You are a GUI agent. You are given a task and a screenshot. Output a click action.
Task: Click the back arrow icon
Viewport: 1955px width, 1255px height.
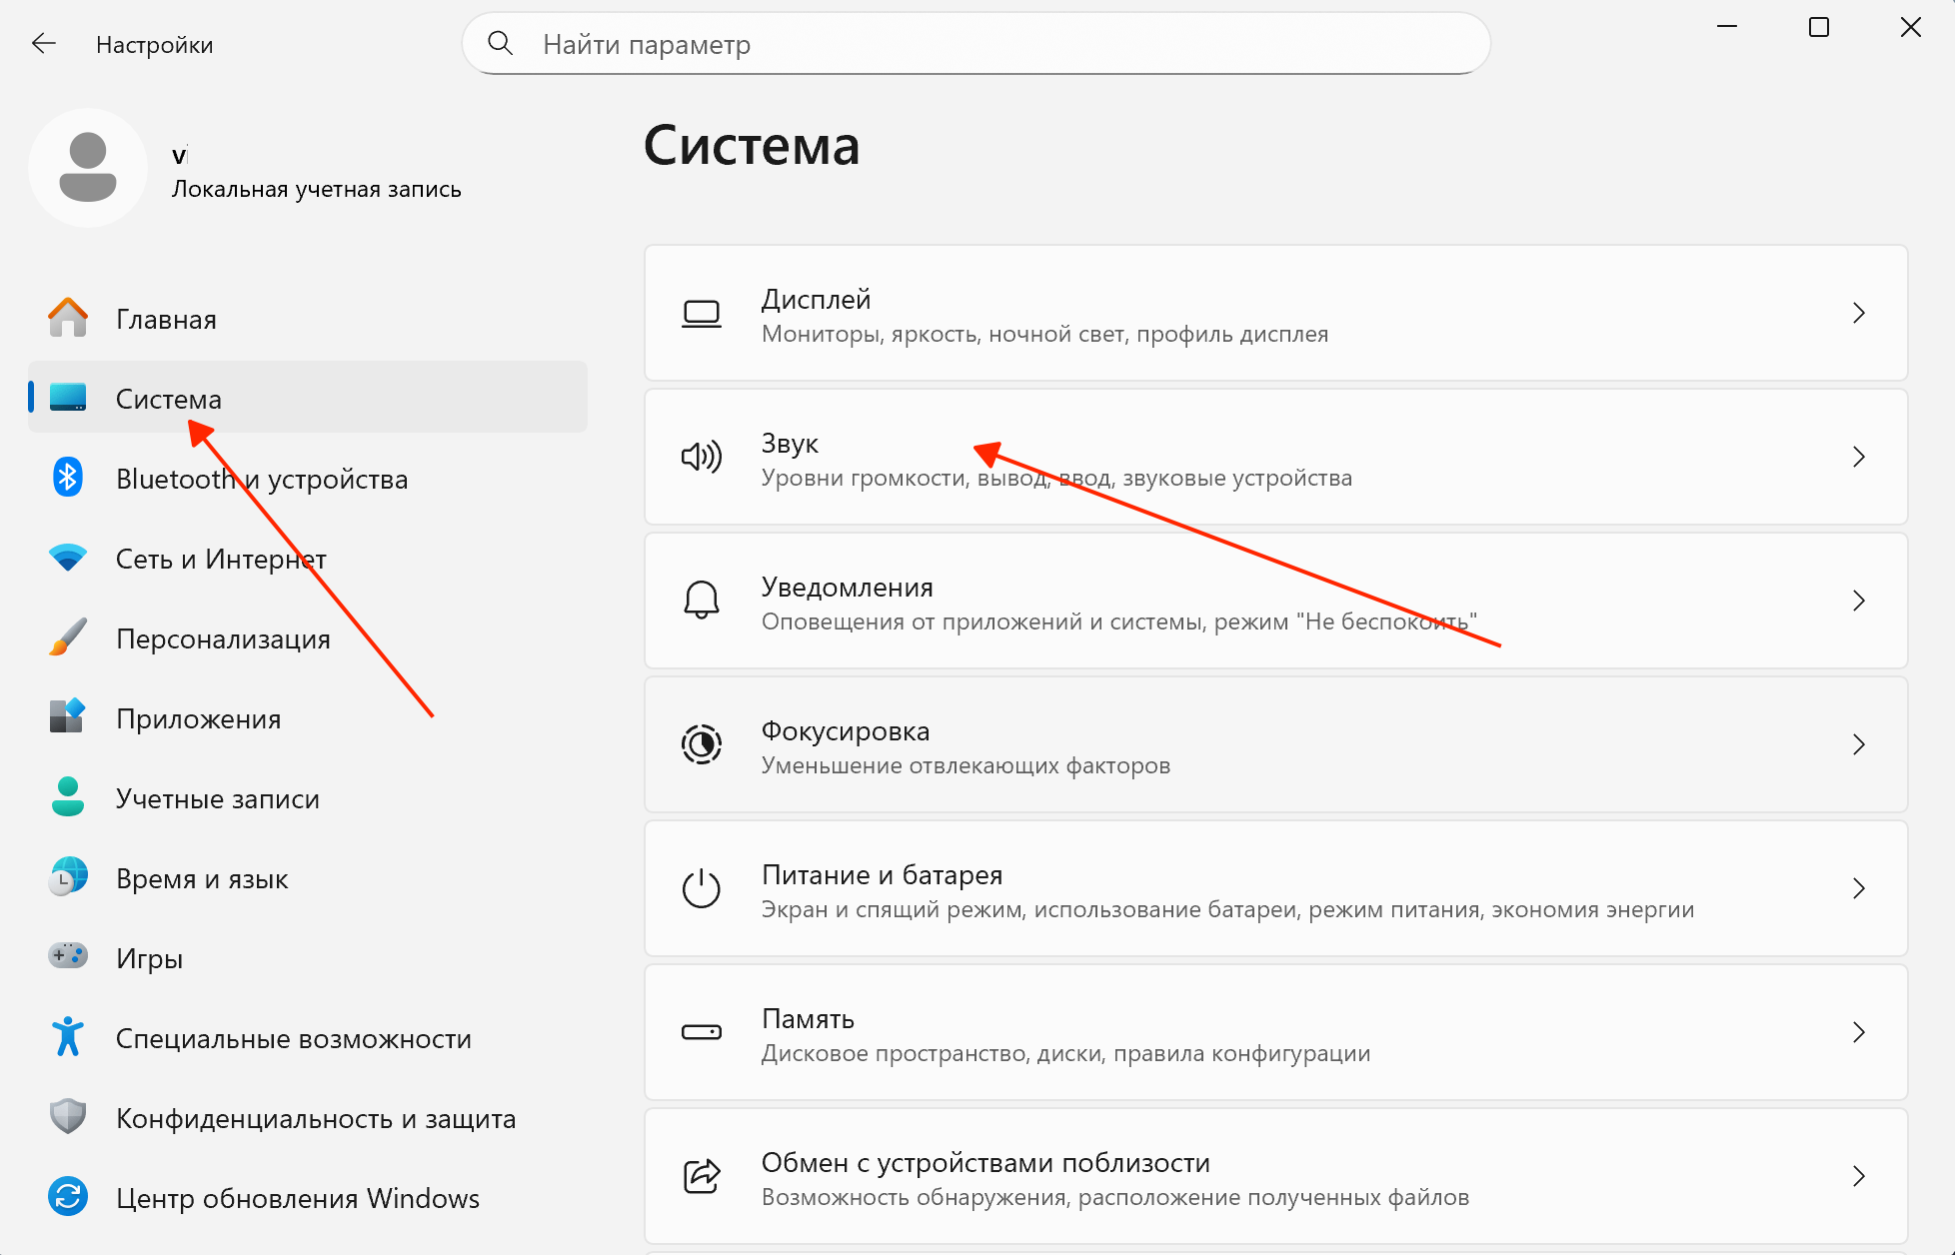point(44,44)
